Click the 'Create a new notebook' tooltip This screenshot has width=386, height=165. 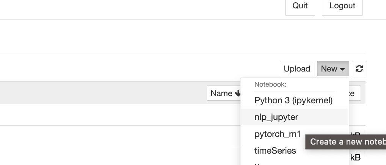pyautogui.click(x=346, y=142)
